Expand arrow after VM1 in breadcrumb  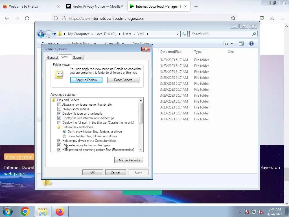[x=147, y=34]
